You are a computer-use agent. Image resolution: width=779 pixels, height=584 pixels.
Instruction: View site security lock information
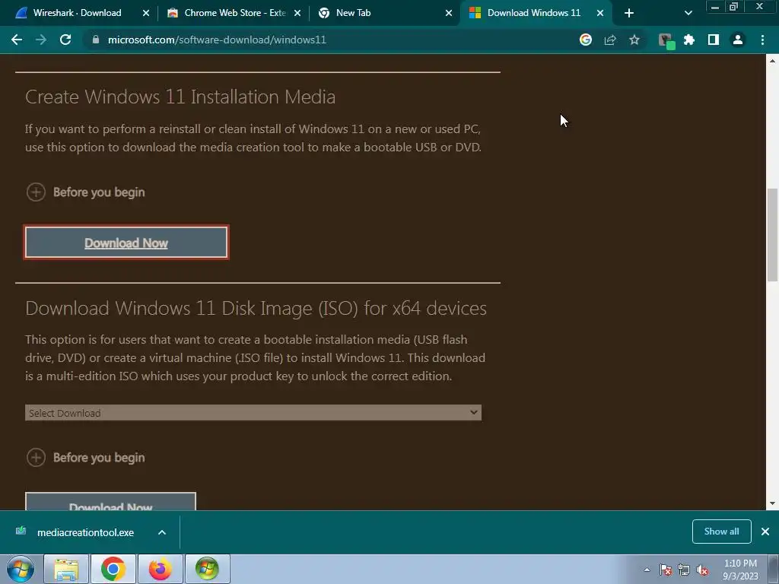[95, 40]
